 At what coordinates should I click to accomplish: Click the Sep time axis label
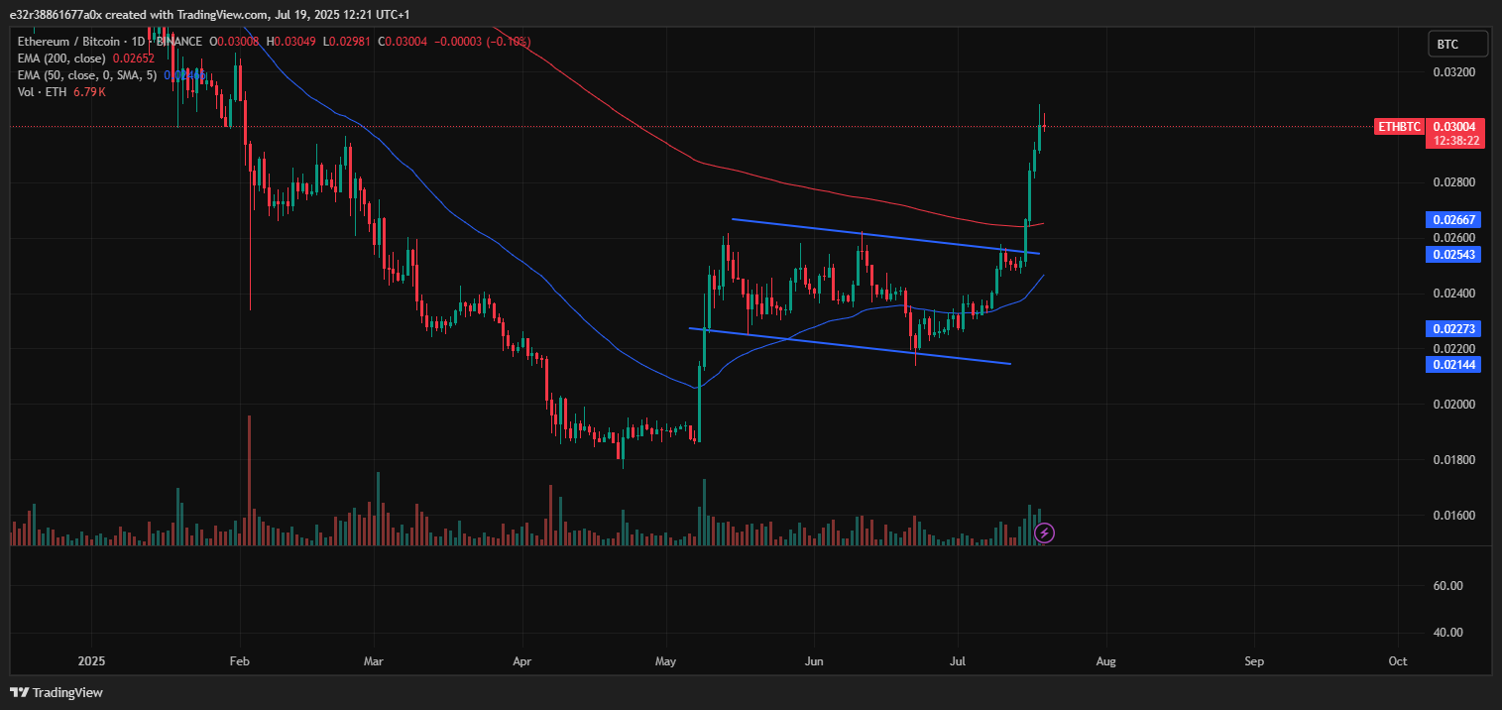coord(1254,659)
